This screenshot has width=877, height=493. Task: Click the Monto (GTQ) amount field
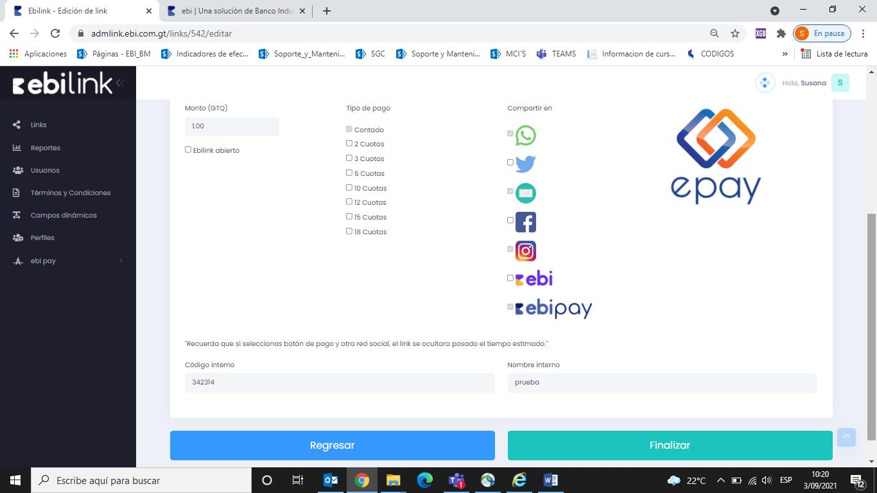[x=232, y=126]
